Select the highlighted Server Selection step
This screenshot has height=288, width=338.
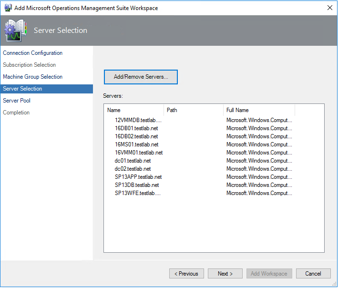(22, 89)
